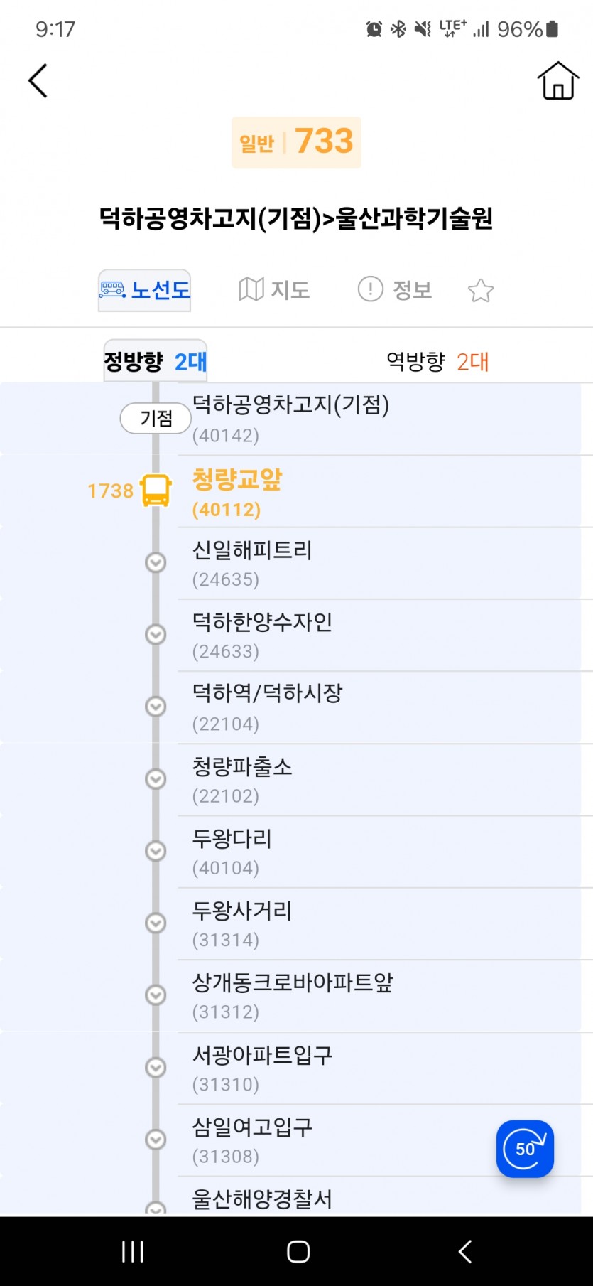Go to the home screen icon
This screenshot has width=593, height=1286.
tap(557, 80)
